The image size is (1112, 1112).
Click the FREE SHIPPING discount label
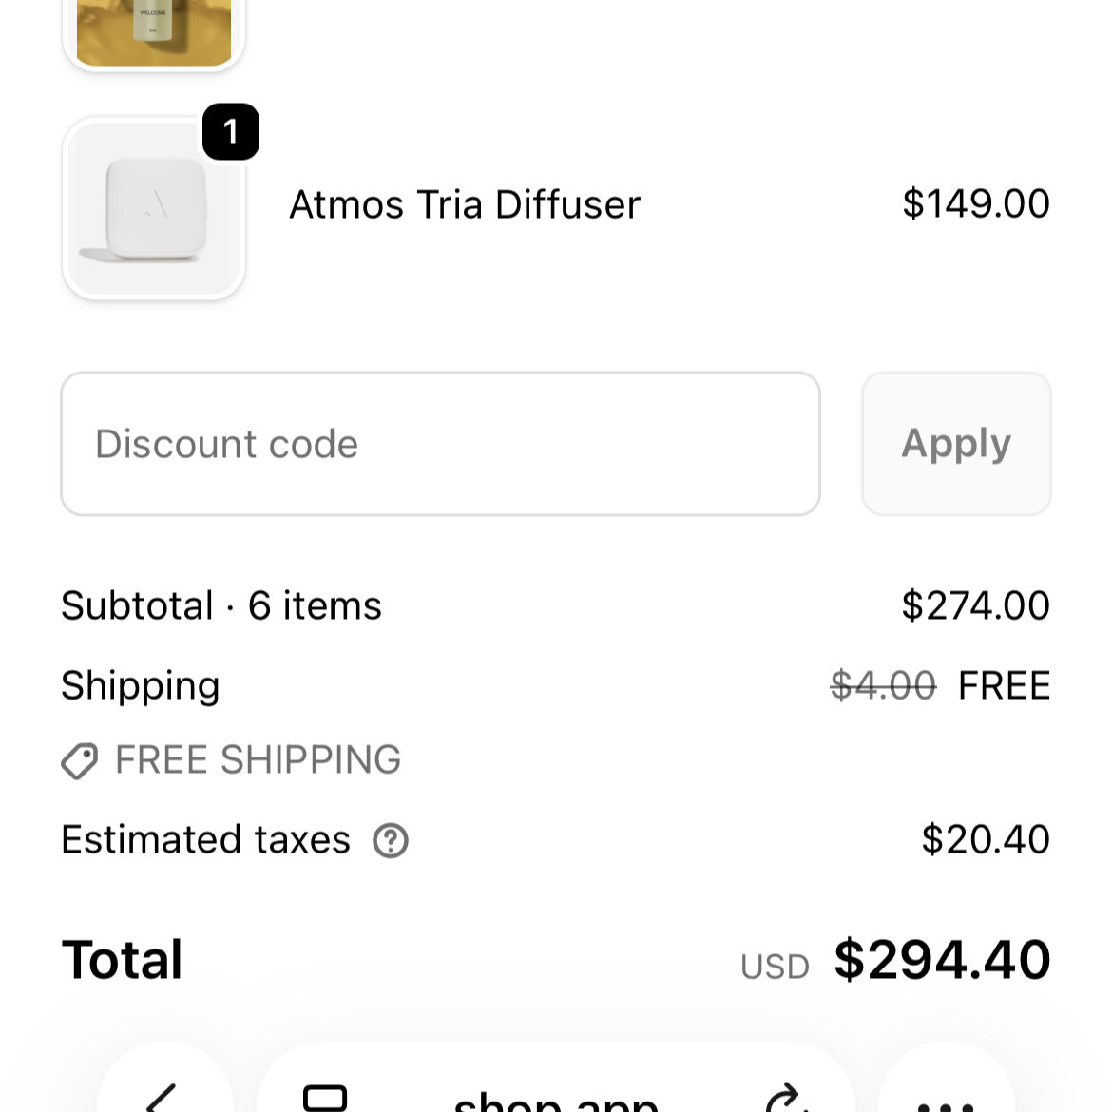pyautogui.click(x=258, y=760)
